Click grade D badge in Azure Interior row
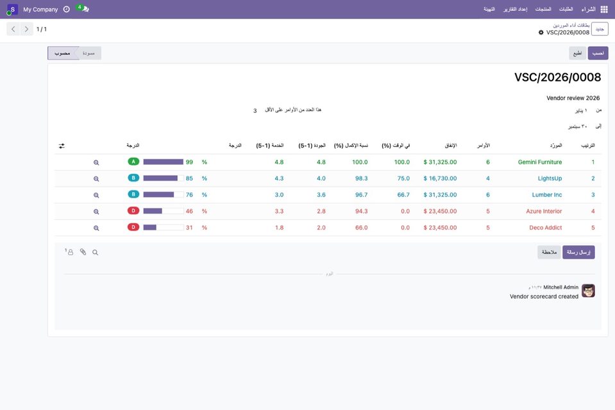 pyautogui.click(x=133, y=210)
